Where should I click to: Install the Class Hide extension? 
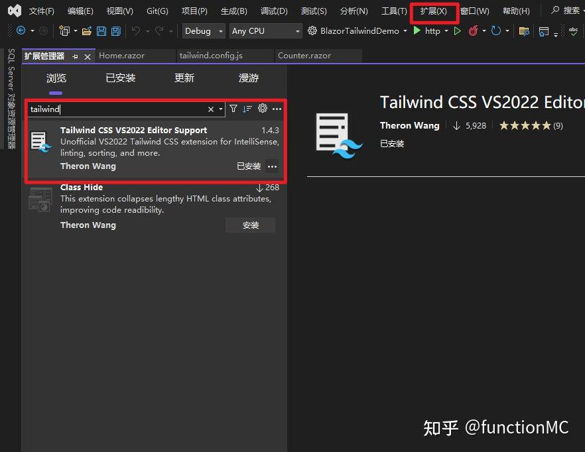(250, 225)
